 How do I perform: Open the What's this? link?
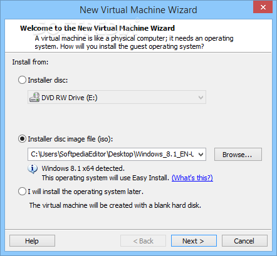point(192,178)
